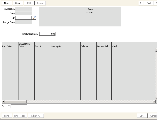Image resolution: width=157 pixels, height=120 pixels.
Task: Click the Description column header
Action: point(66,45)
